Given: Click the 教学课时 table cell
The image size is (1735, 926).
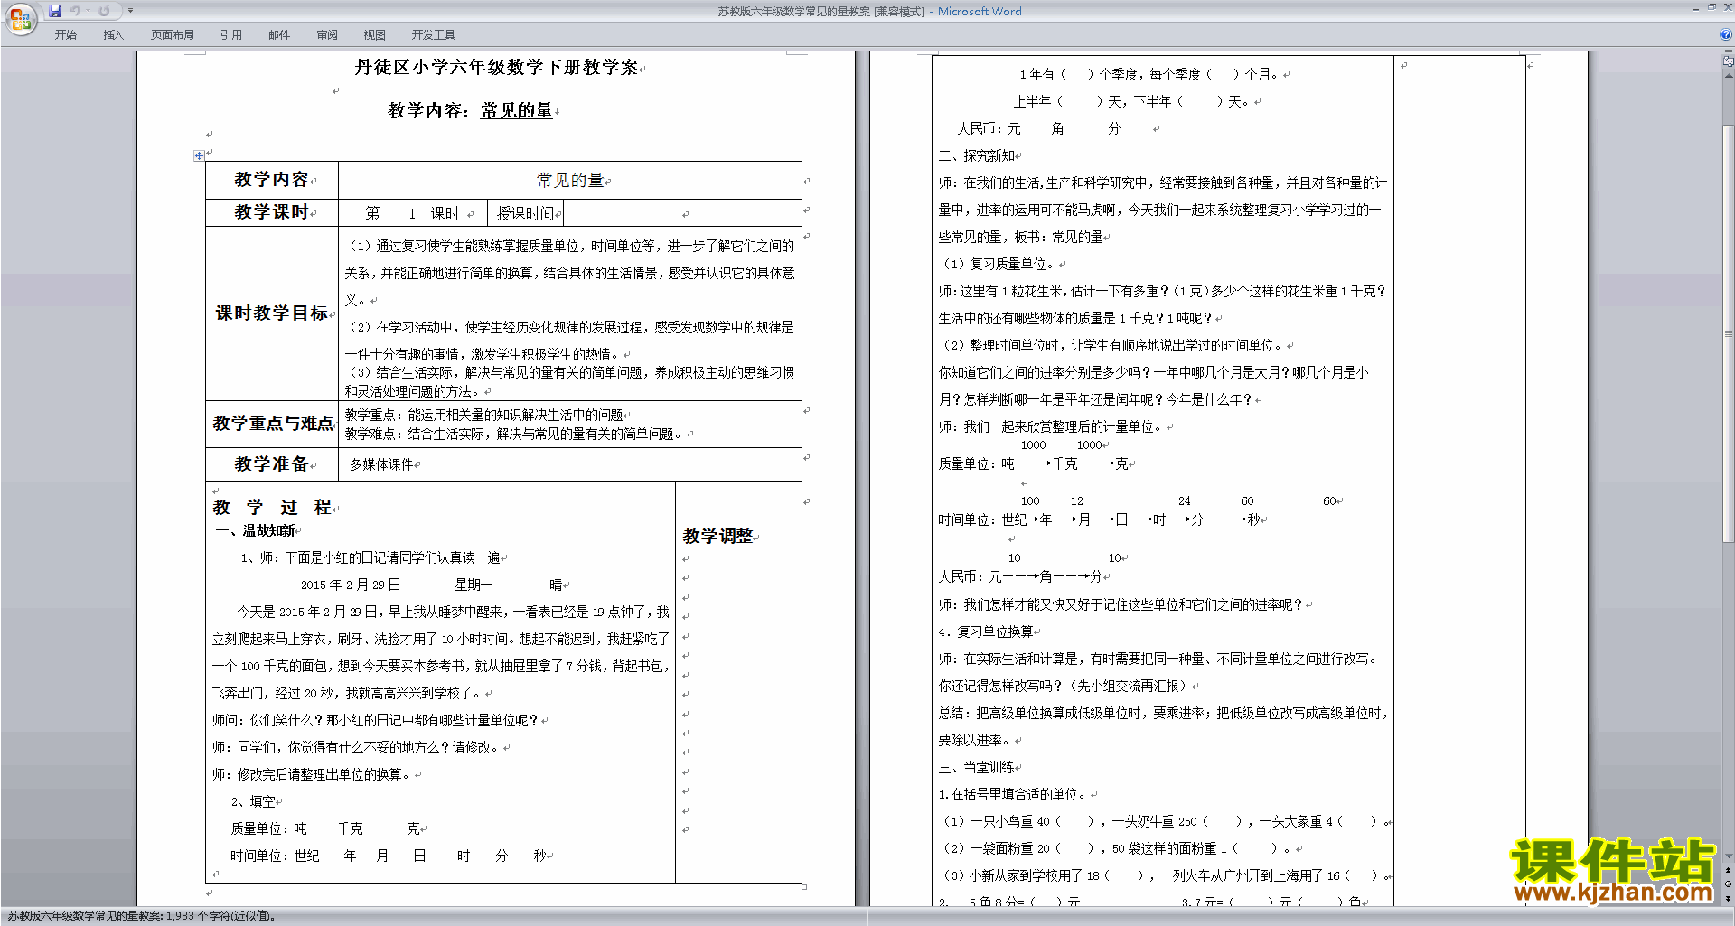Looking at the screenshot, I should coord(272,212).
